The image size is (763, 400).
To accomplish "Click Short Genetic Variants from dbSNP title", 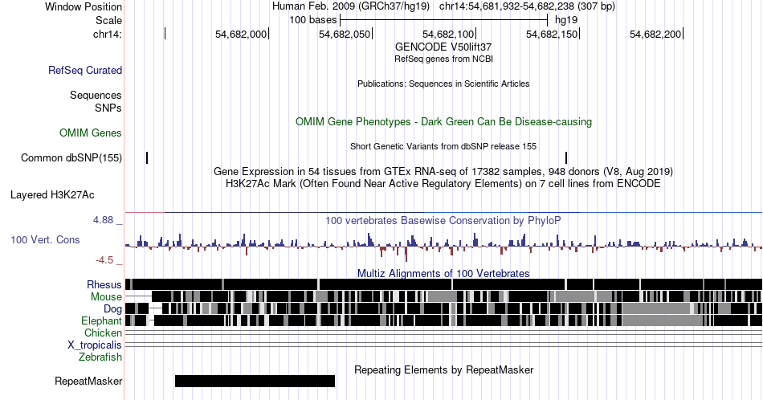I will [x=443, y=146].
